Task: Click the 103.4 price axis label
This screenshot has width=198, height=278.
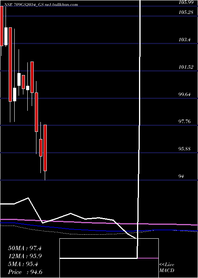Action: point(185,40)
